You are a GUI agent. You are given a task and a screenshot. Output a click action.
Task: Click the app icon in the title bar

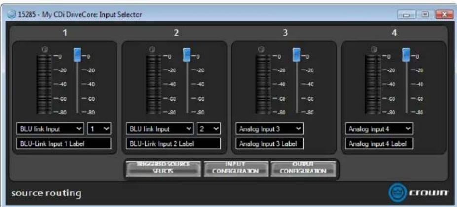coord(12,15)
